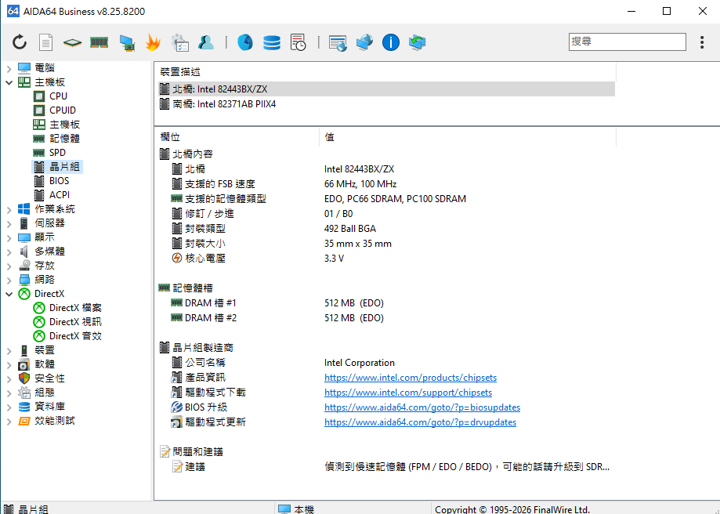The height and width of the screenshot is (514, 720).
Task: Select the 封裝類型 row
Action: click(385, 229)
